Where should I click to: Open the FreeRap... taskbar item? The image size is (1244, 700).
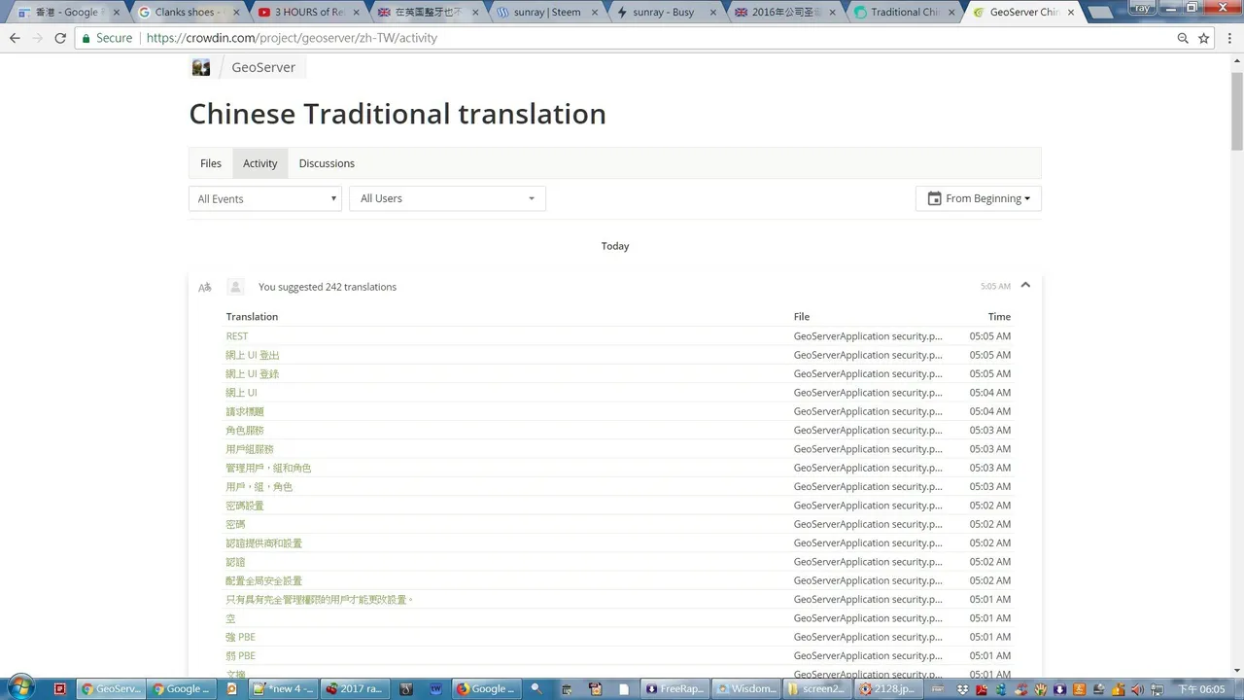click(x=674, y=688)
